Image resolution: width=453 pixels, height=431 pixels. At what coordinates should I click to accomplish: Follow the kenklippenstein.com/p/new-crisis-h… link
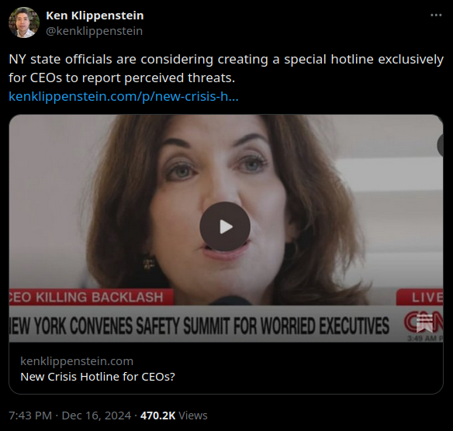(123, 96)
